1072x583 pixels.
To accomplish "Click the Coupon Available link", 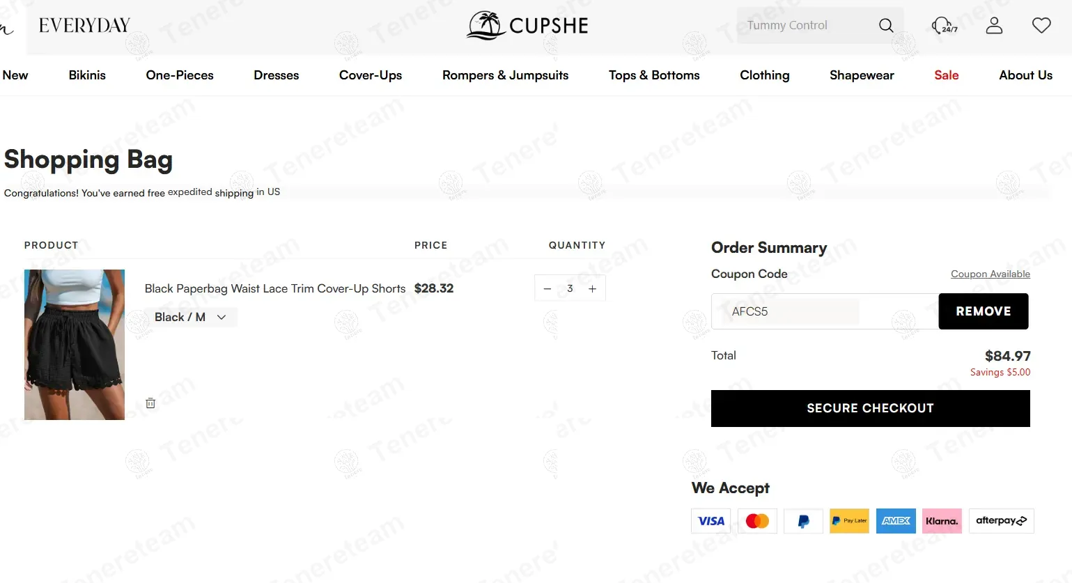I will point(990,274).
